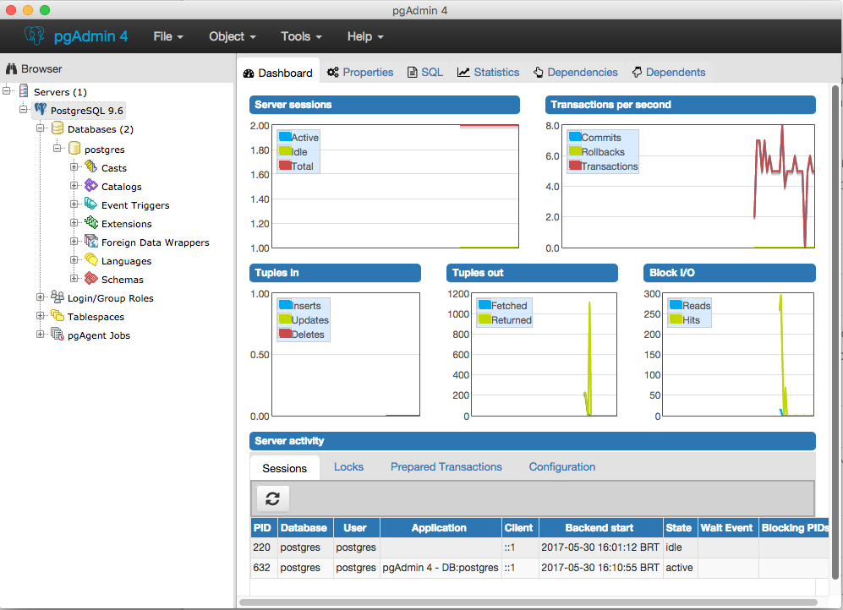Viewport: 843px width, 610px height.
Task: Click the Dependents hand icon
Action: [x=637, y=72]
